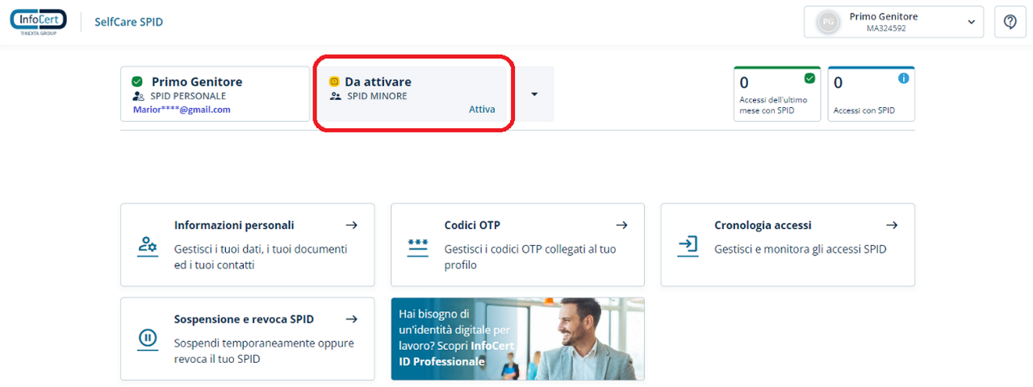Click the green checkmark on monthly accesses card

pos(809,78)
